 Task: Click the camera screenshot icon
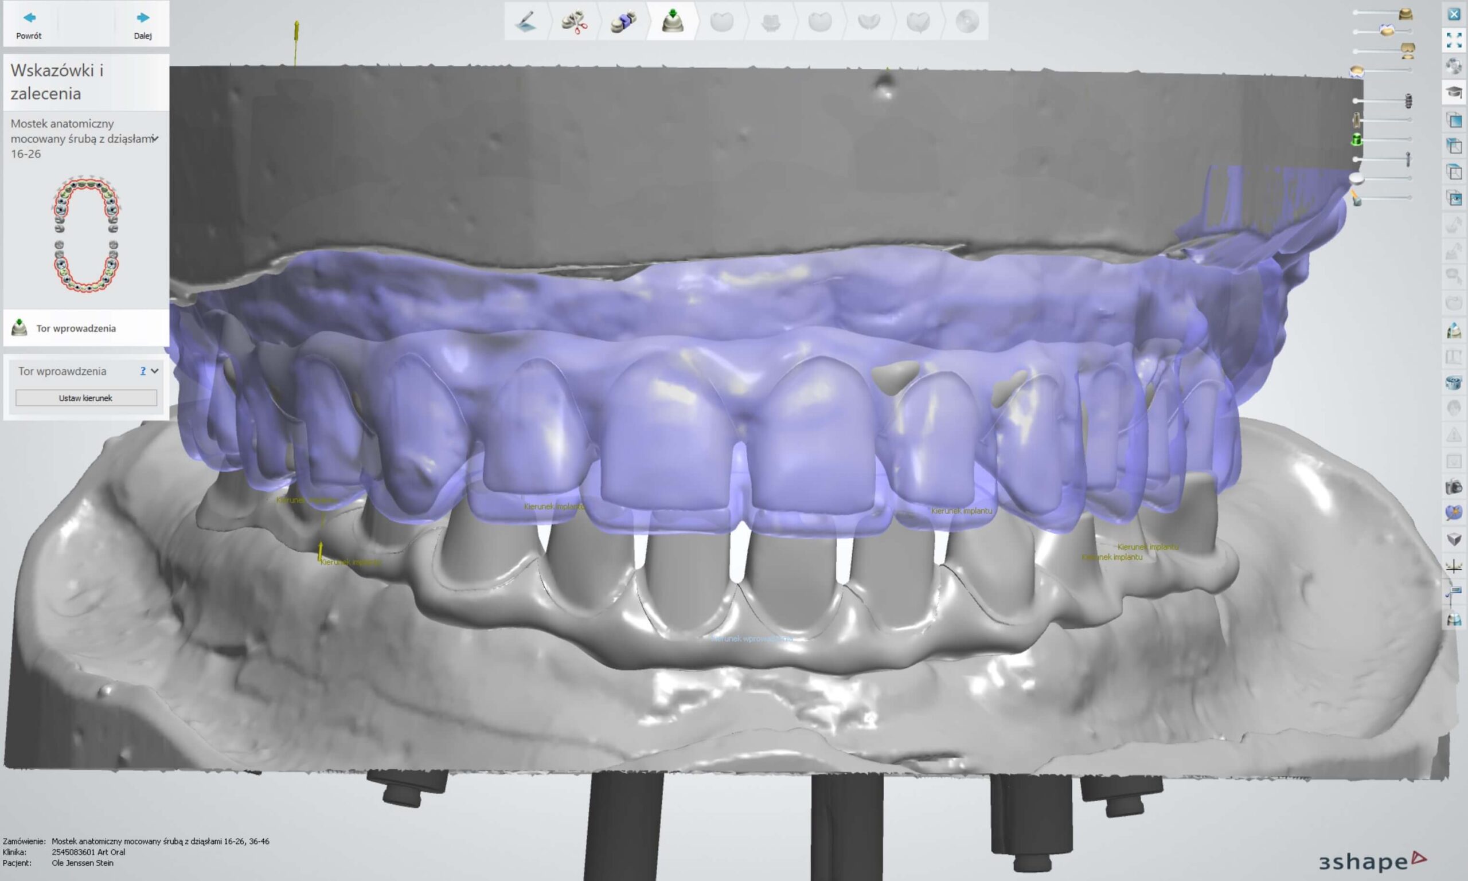[1453, 487]
